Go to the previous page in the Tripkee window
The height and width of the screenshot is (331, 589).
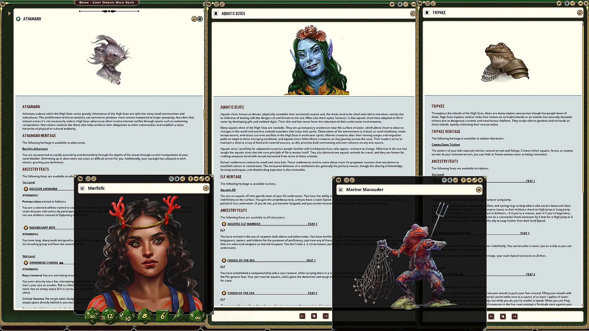tap(491, 317)
